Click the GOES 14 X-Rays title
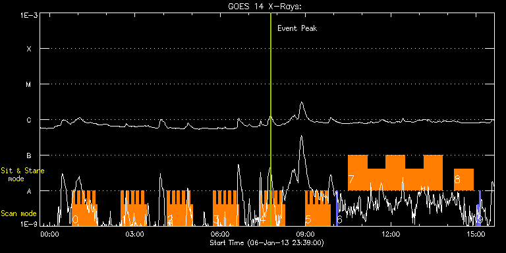 (x=265, y=7)
